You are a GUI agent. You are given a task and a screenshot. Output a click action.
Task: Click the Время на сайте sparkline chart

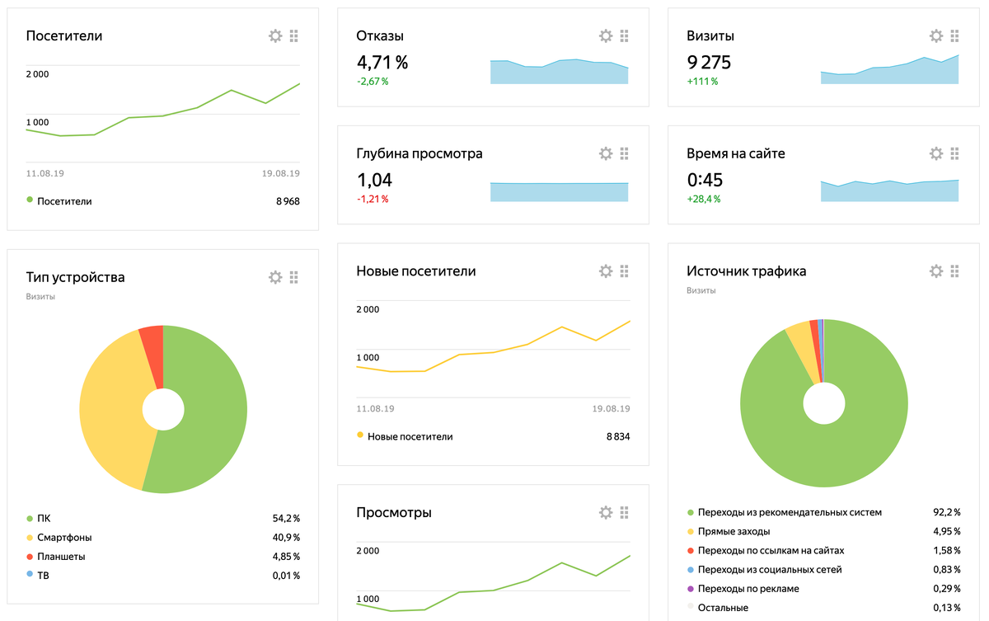(x=890, y=191)
